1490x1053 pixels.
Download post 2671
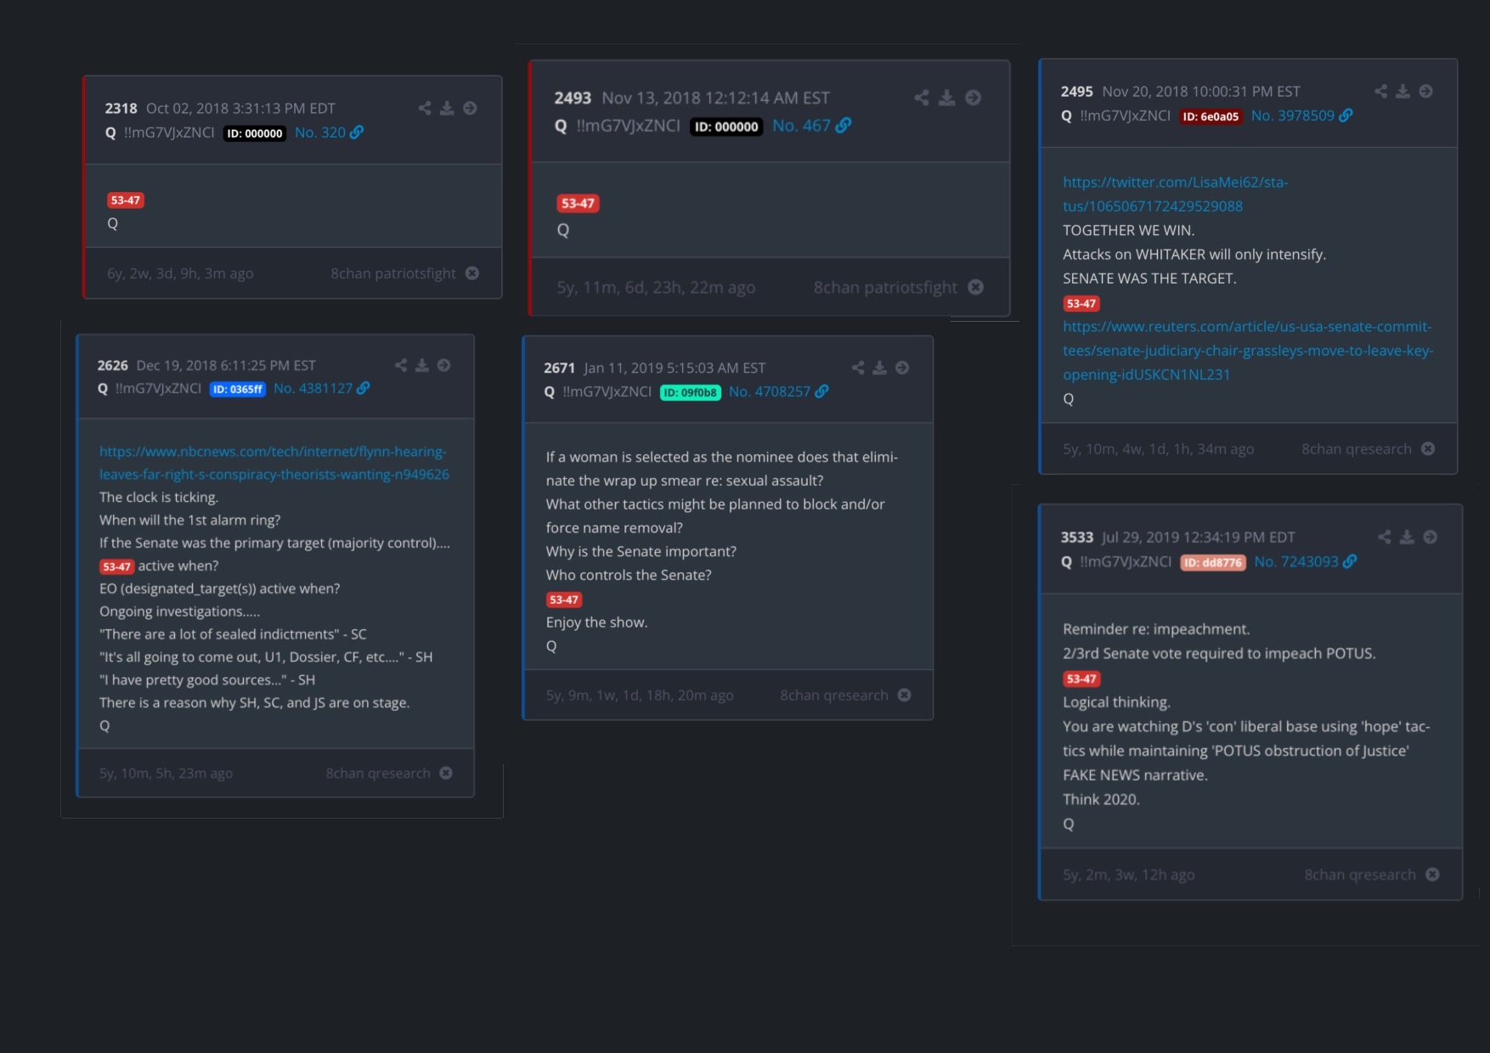pos(880,368)
